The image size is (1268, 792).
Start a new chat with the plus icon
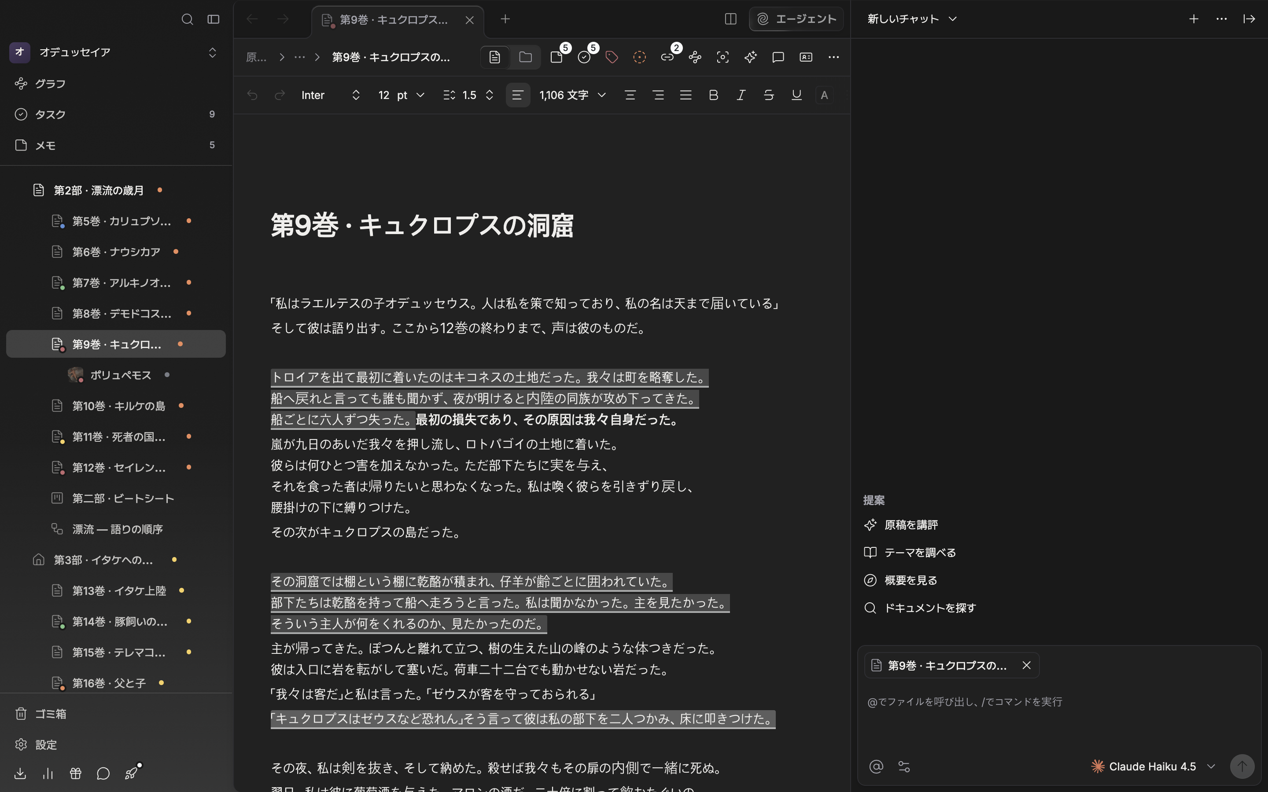(x=1194, y=19)
